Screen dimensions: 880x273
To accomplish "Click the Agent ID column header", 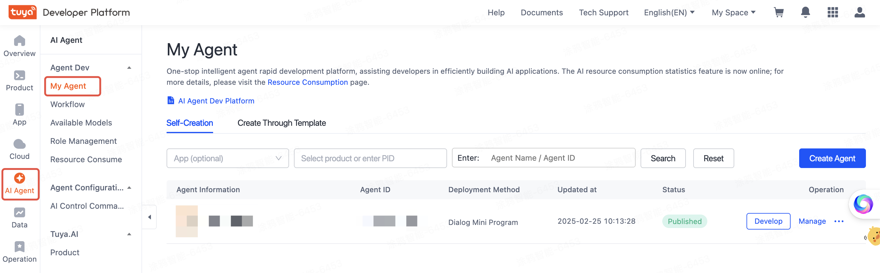I will pyautogui.click(x=375, y=189).
